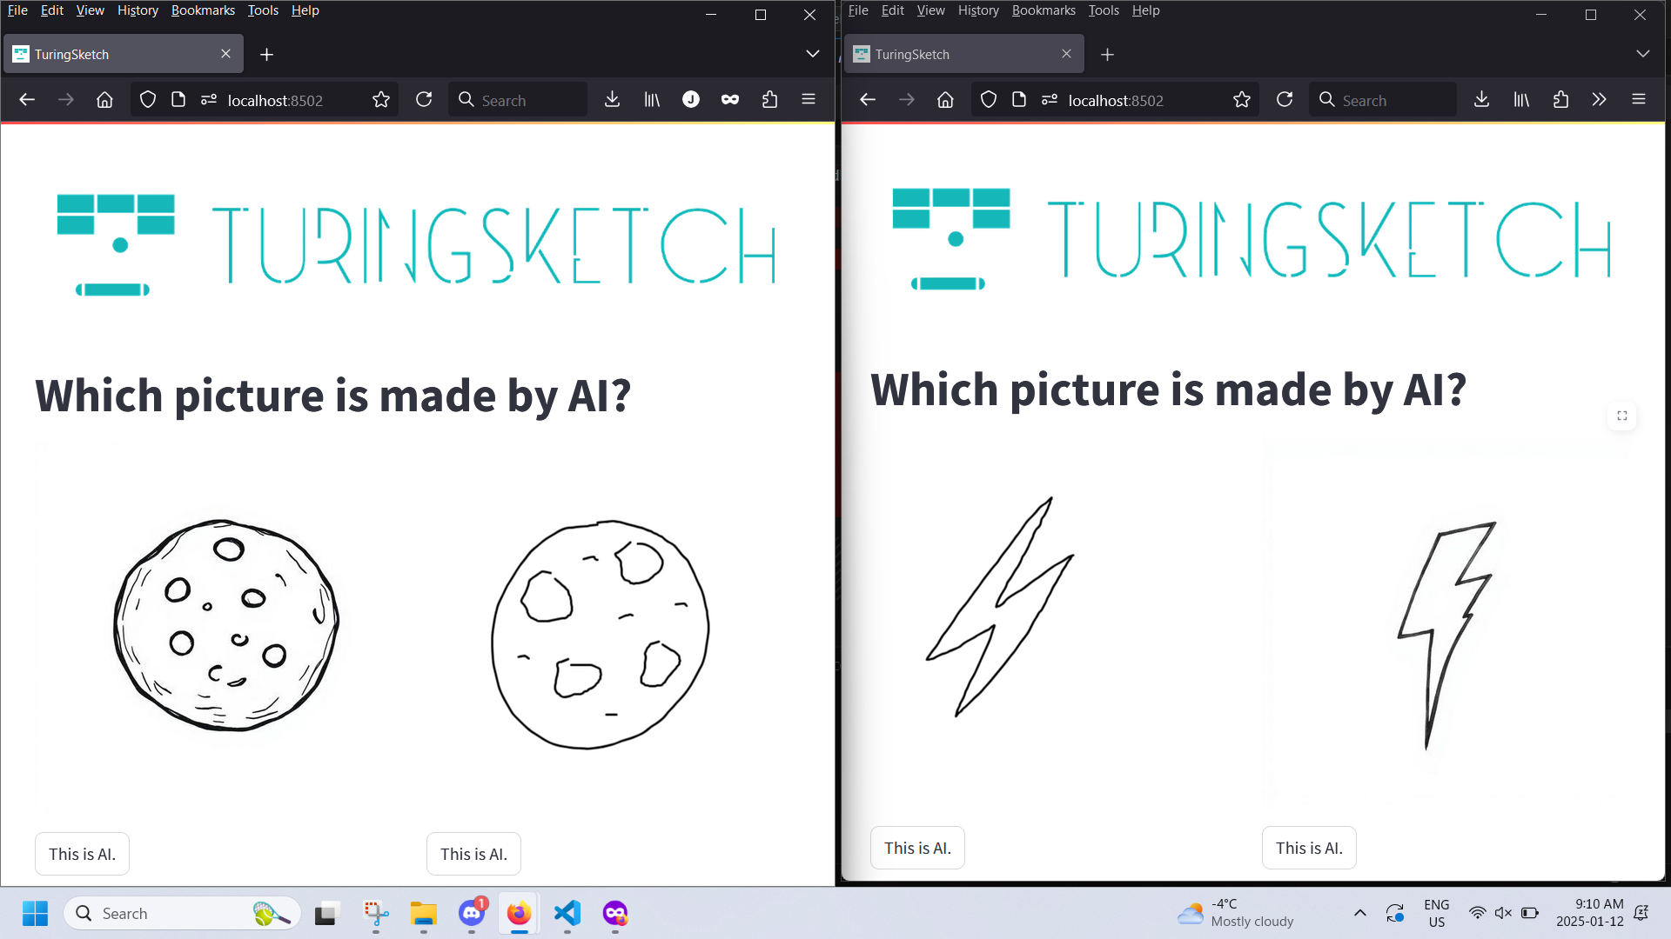Image resolution: width=1671 pixels, height=939 pixels.
Task: Click This is AI under right lightning
Action: (x=1309, y=848)
